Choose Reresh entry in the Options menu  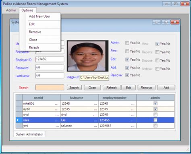tap(34, 47)
